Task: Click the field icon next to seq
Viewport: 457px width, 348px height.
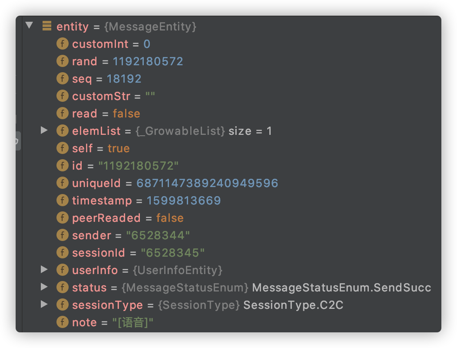Action: [x=63, y=78]
